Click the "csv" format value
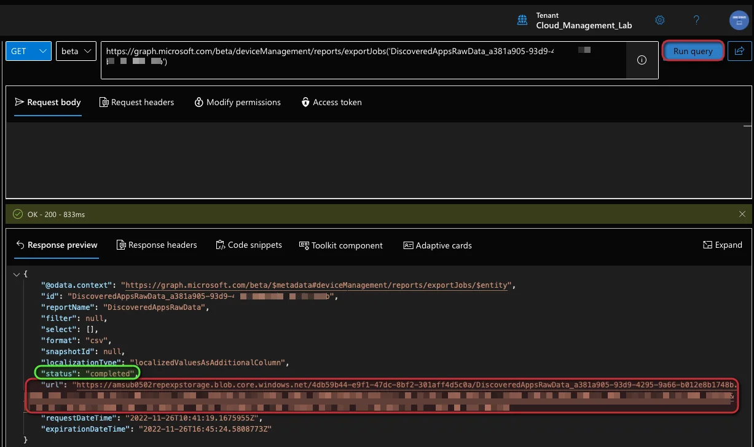Screen dimensions: 754x447 [97, 340]
